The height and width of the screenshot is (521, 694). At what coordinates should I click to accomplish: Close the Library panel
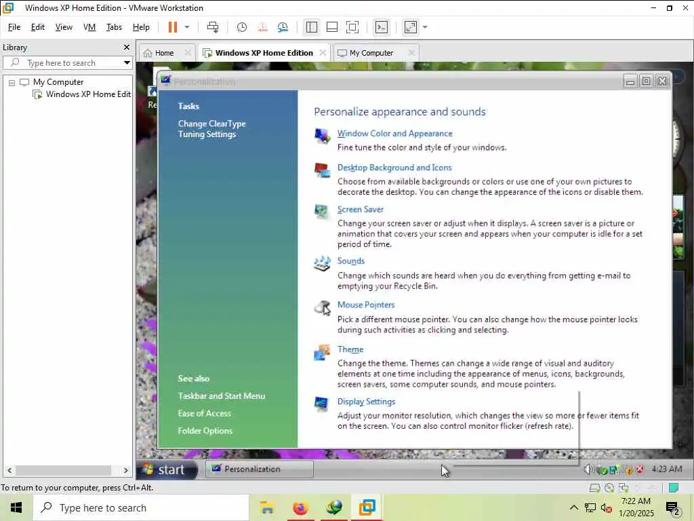127,47
